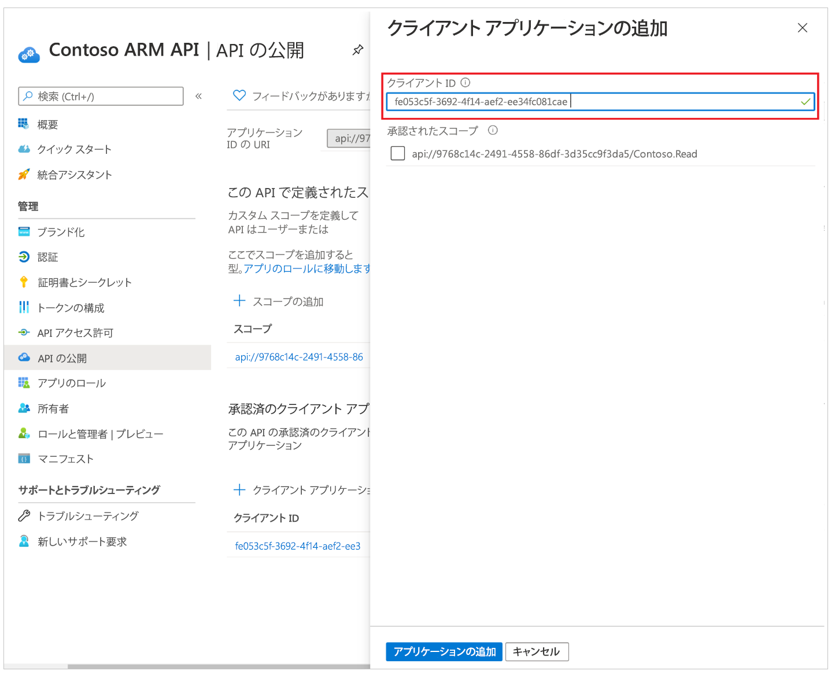The height and width of the screenshot is (678, 835).
Task: Click the トラブルシューティング wrench icon
Action: (x=24, y=515)
